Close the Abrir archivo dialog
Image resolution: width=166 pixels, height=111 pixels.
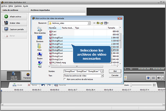click(120, 18)
